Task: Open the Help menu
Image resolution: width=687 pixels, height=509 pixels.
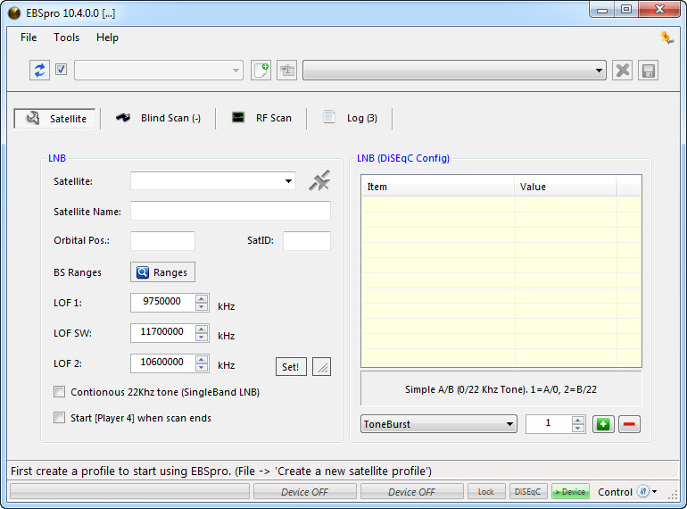Action: (x=107, y=38)
